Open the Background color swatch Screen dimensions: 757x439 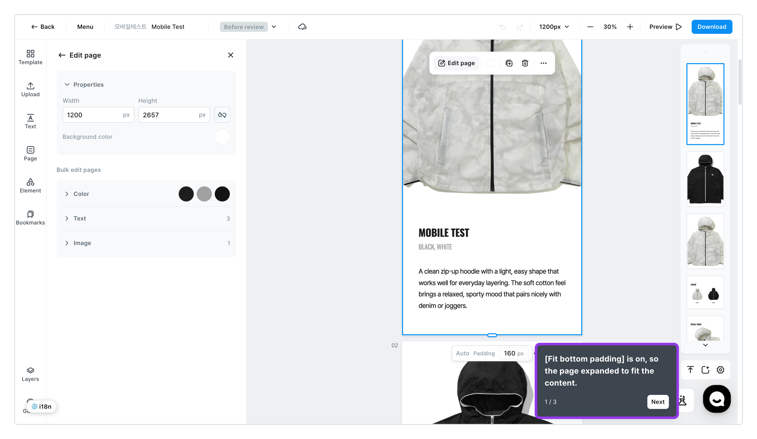(222, 137)
